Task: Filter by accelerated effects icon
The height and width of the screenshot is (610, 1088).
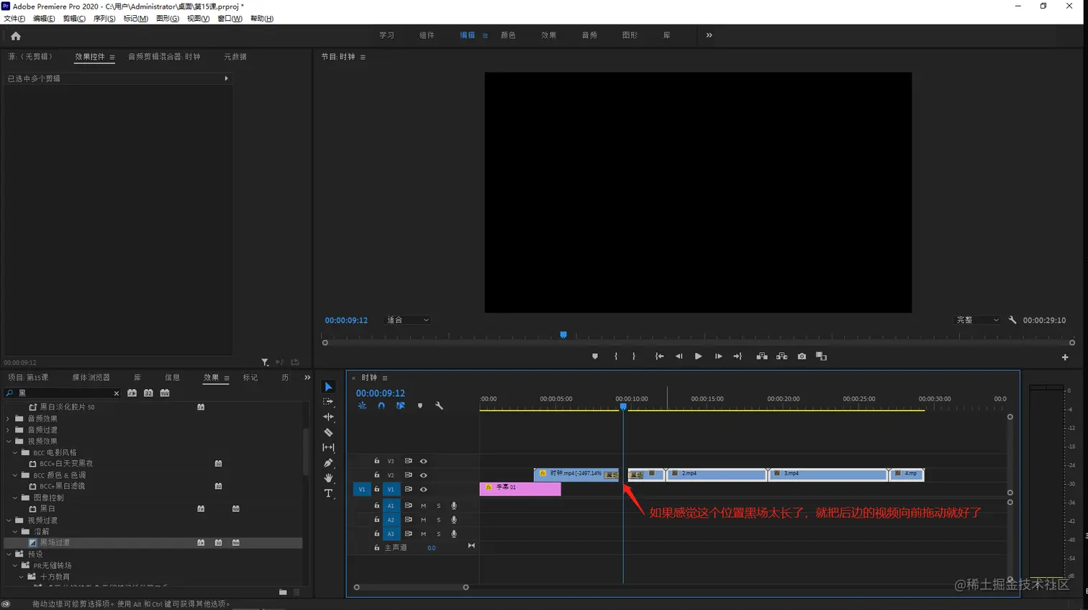Action: tap(132, 393)
